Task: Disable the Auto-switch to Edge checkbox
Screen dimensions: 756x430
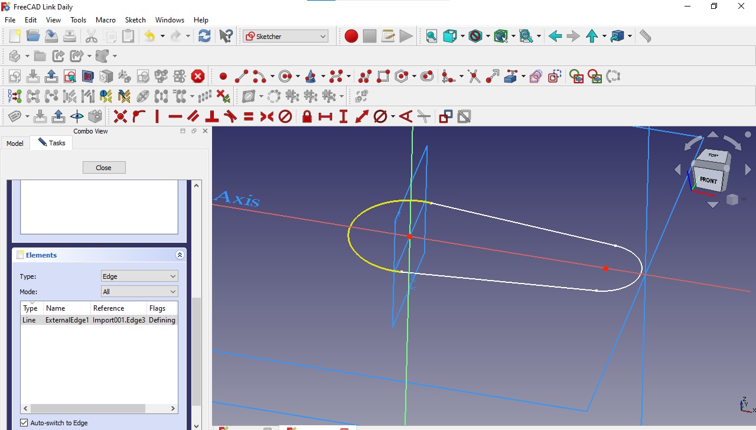Action: click(x=24, y=423)
